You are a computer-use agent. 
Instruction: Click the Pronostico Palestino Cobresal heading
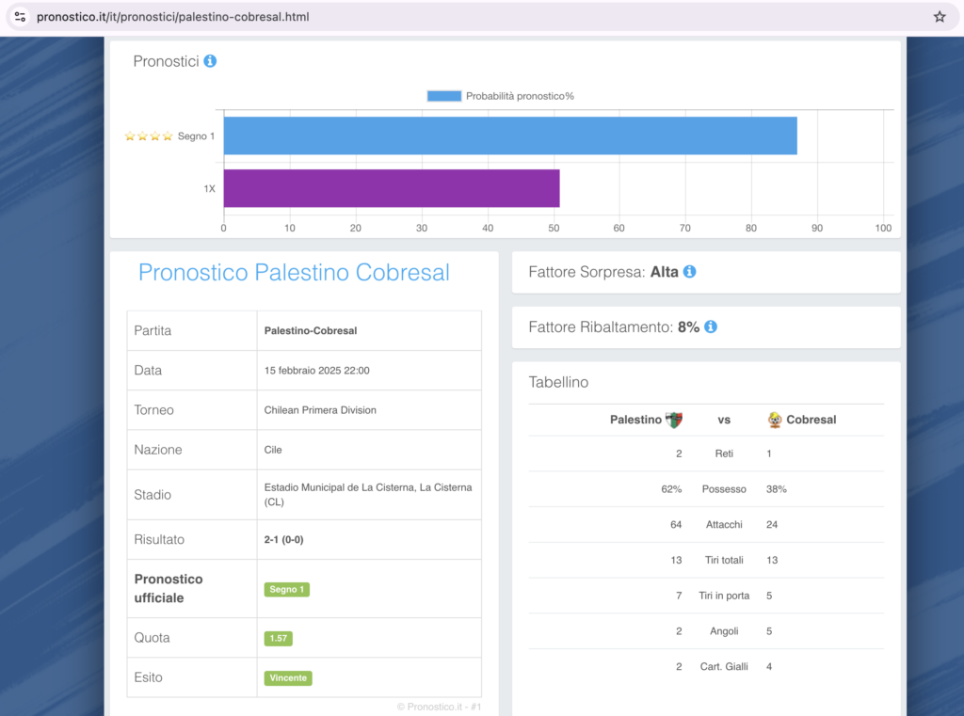coord(294,272)
